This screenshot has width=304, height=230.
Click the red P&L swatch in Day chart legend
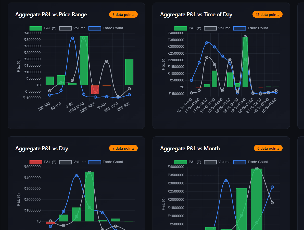pyautogui.click(x=36, y=162)
